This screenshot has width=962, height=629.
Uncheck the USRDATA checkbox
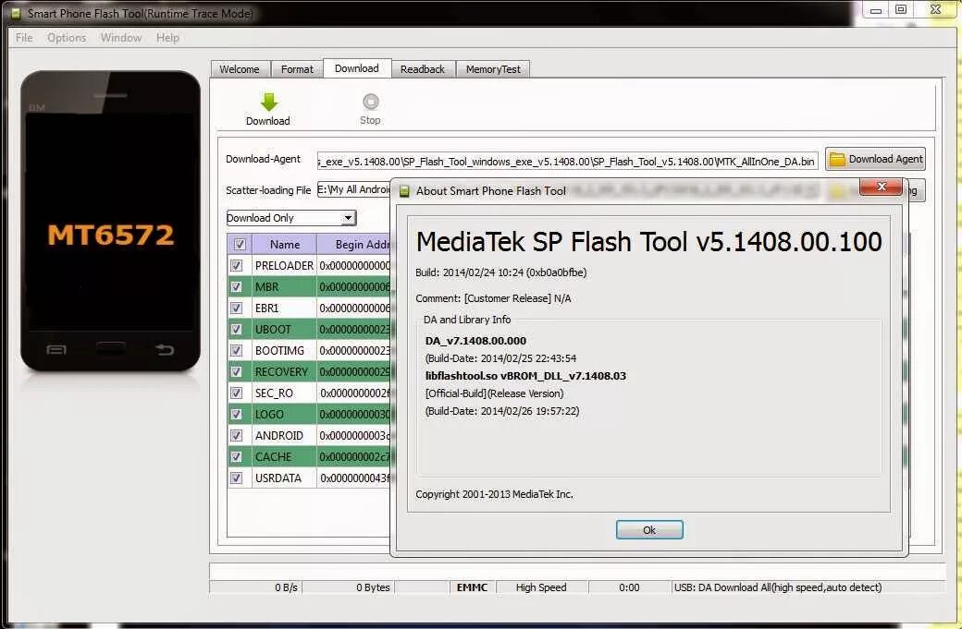coord(236,478)
